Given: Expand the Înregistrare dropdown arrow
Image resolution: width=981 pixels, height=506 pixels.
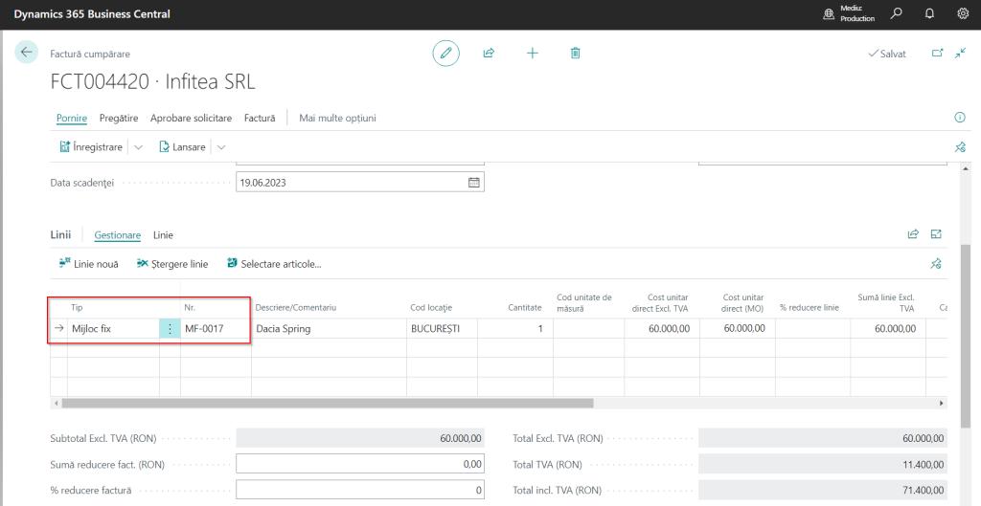Looking at the screenshot, I should point(138,147).
